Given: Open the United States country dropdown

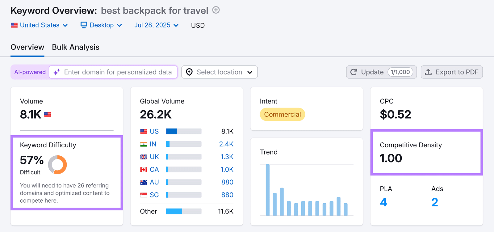Looking at the screenshot, I should click(39, 25).
